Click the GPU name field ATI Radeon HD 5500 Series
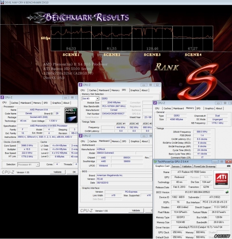This screenshot has height=239, width=232. pyautogui.click(x=191, y=172)
